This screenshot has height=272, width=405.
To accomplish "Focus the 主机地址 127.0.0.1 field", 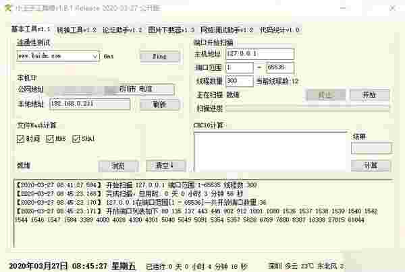I will (260, 54).
